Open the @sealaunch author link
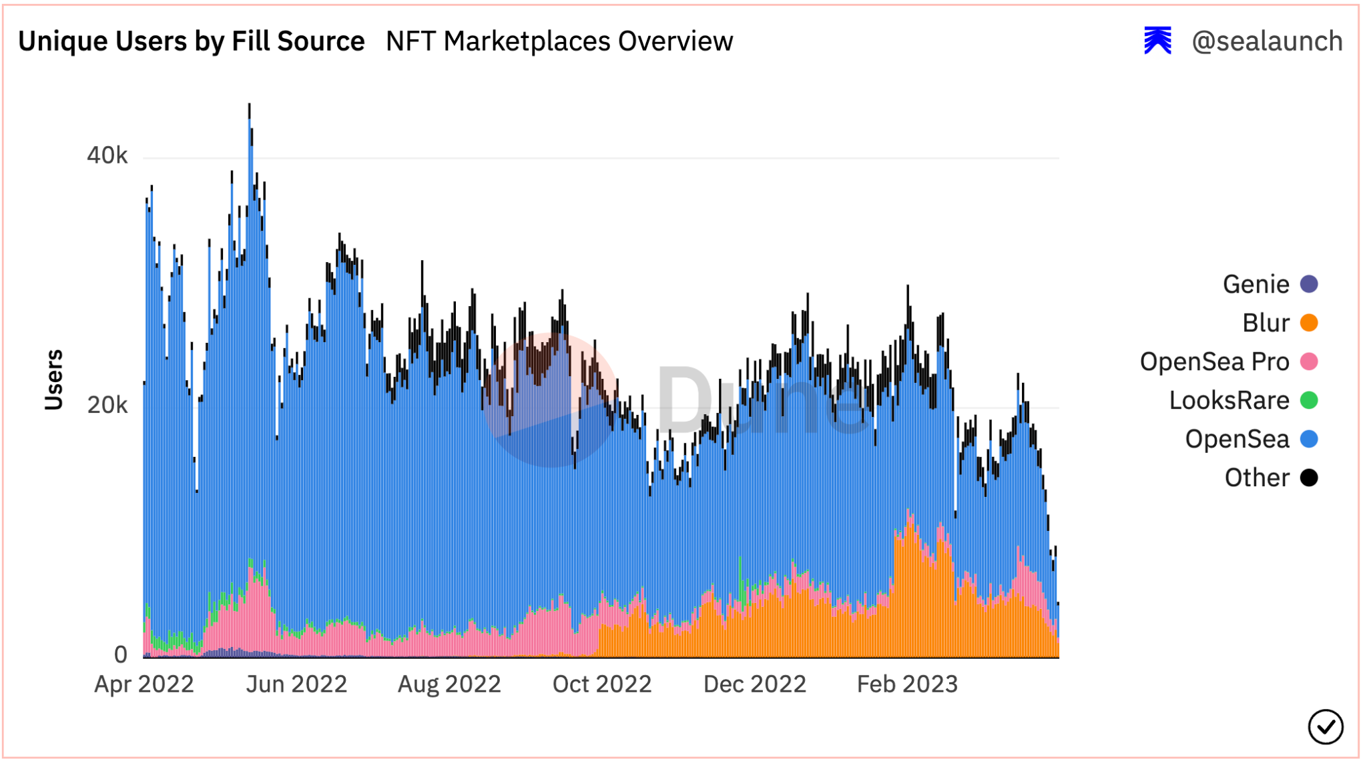This screenshot has height=759, width=1367. click(x=1267, y=41)
